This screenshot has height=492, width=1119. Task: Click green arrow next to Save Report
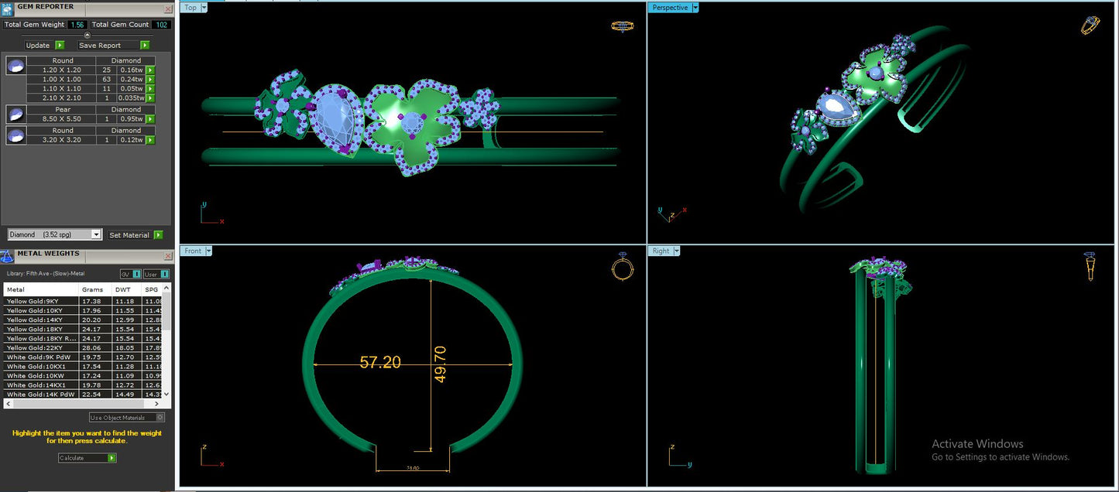point(145,46)
